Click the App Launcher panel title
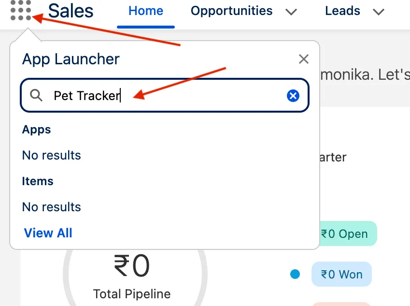The width and height of the screenshot is (410, 306). click(x=71, y=59)
